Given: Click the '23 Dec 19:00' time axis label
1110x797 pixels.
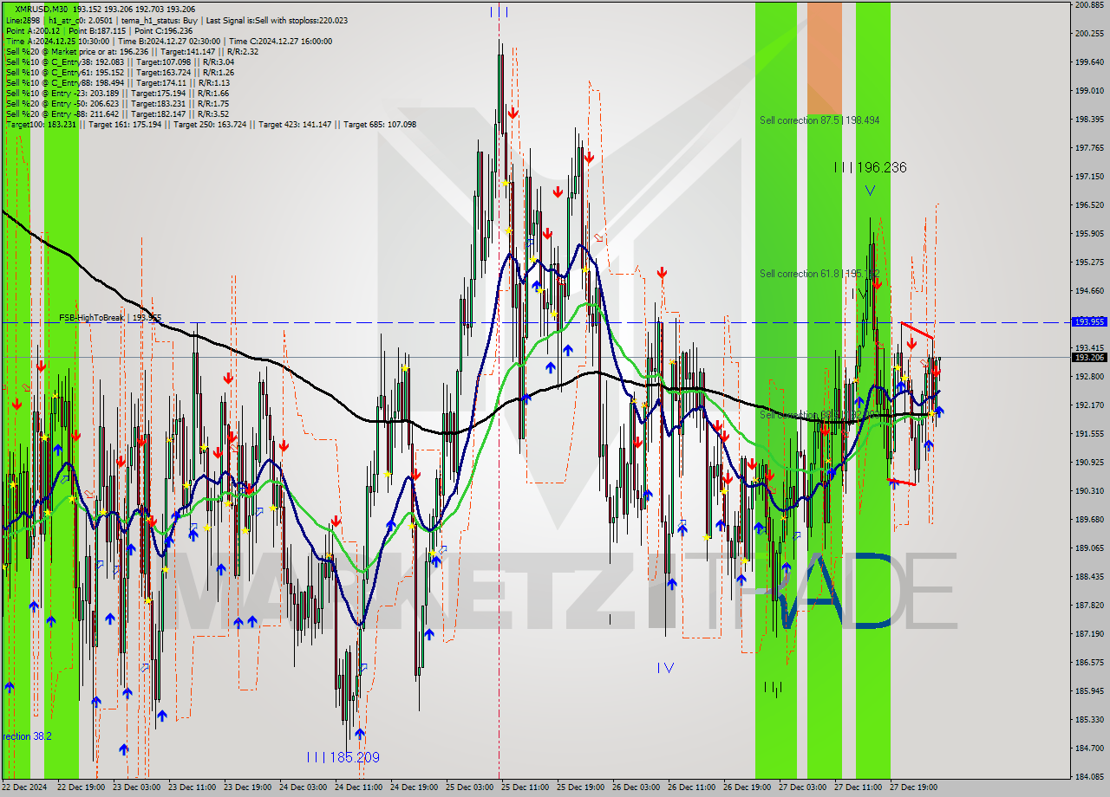Looking at the screenshot, I should click(248, 787).
